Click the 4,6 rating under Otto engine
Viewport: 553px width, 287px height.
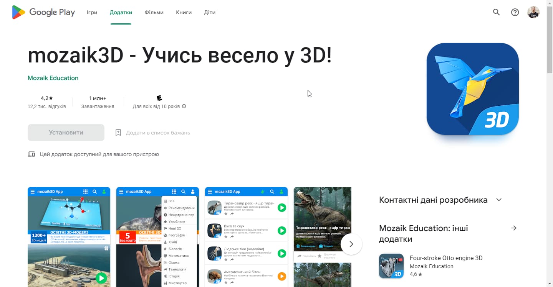tap(416, 274)
